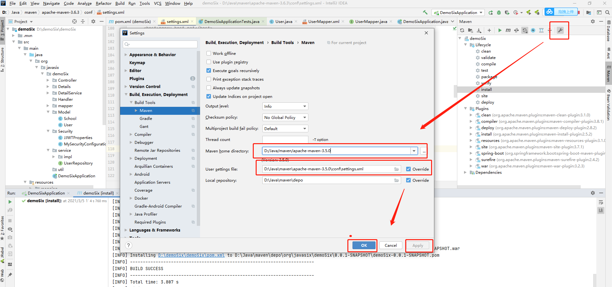
Task: Enable Work offline checkbox
Action: 209,53
